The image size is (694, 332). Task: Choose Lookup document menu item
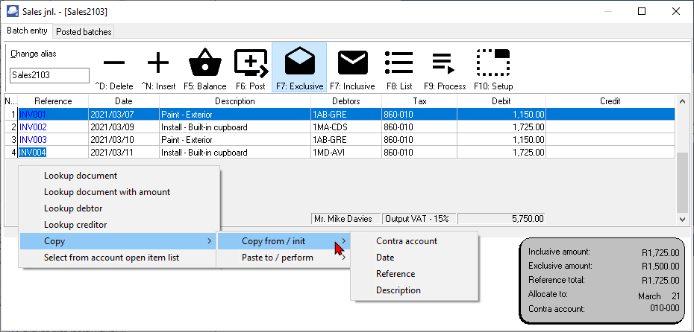tap(119, 176)
